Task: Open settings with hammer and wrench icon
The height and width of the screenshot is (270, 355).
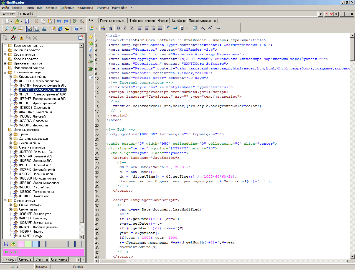Action: click(82, 21)
